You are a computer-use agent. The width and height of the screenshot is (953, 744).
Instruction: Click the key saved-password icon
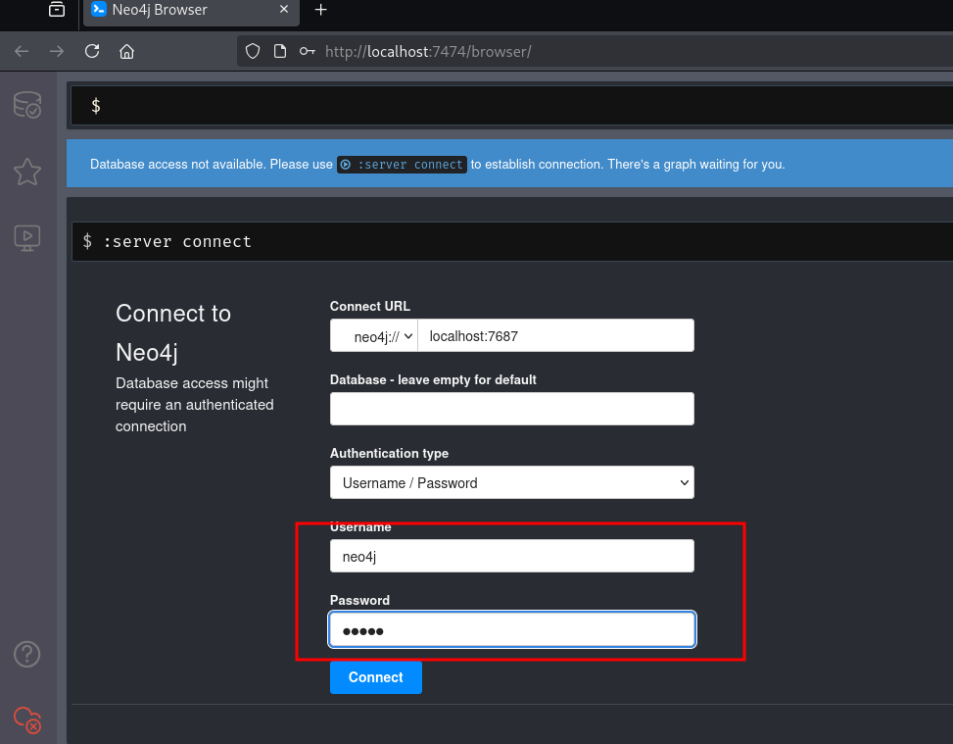307,51
